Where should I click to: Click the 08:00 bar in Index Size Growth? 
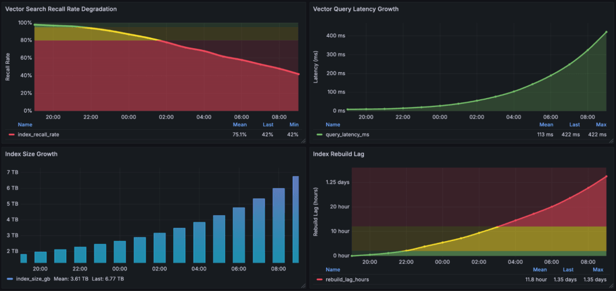pos(279,225)
